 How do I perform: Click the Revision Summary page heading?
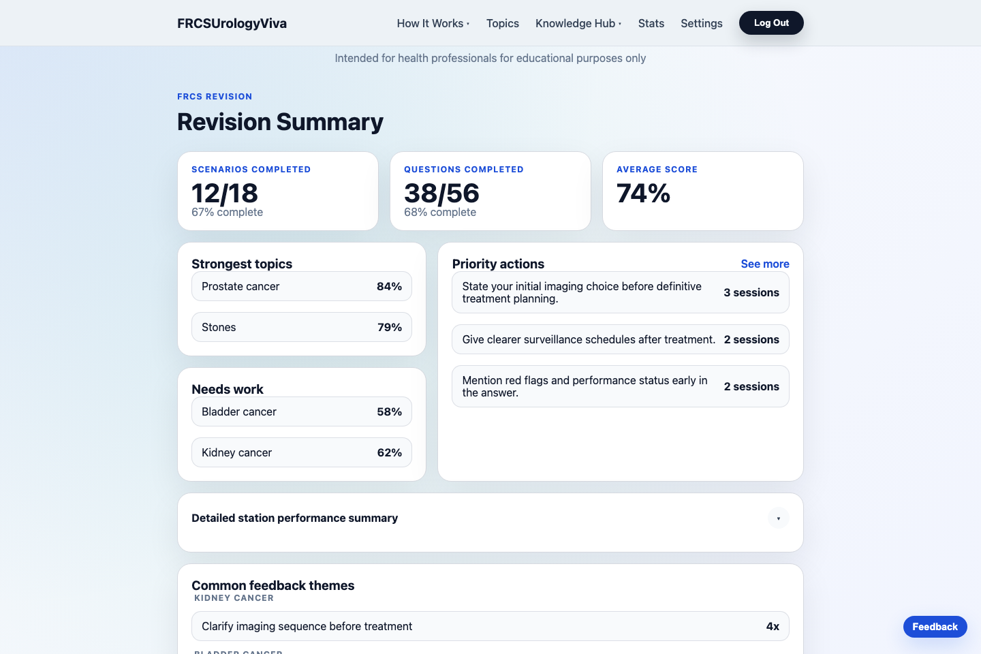pyautogui.click(x=280, y=122)
